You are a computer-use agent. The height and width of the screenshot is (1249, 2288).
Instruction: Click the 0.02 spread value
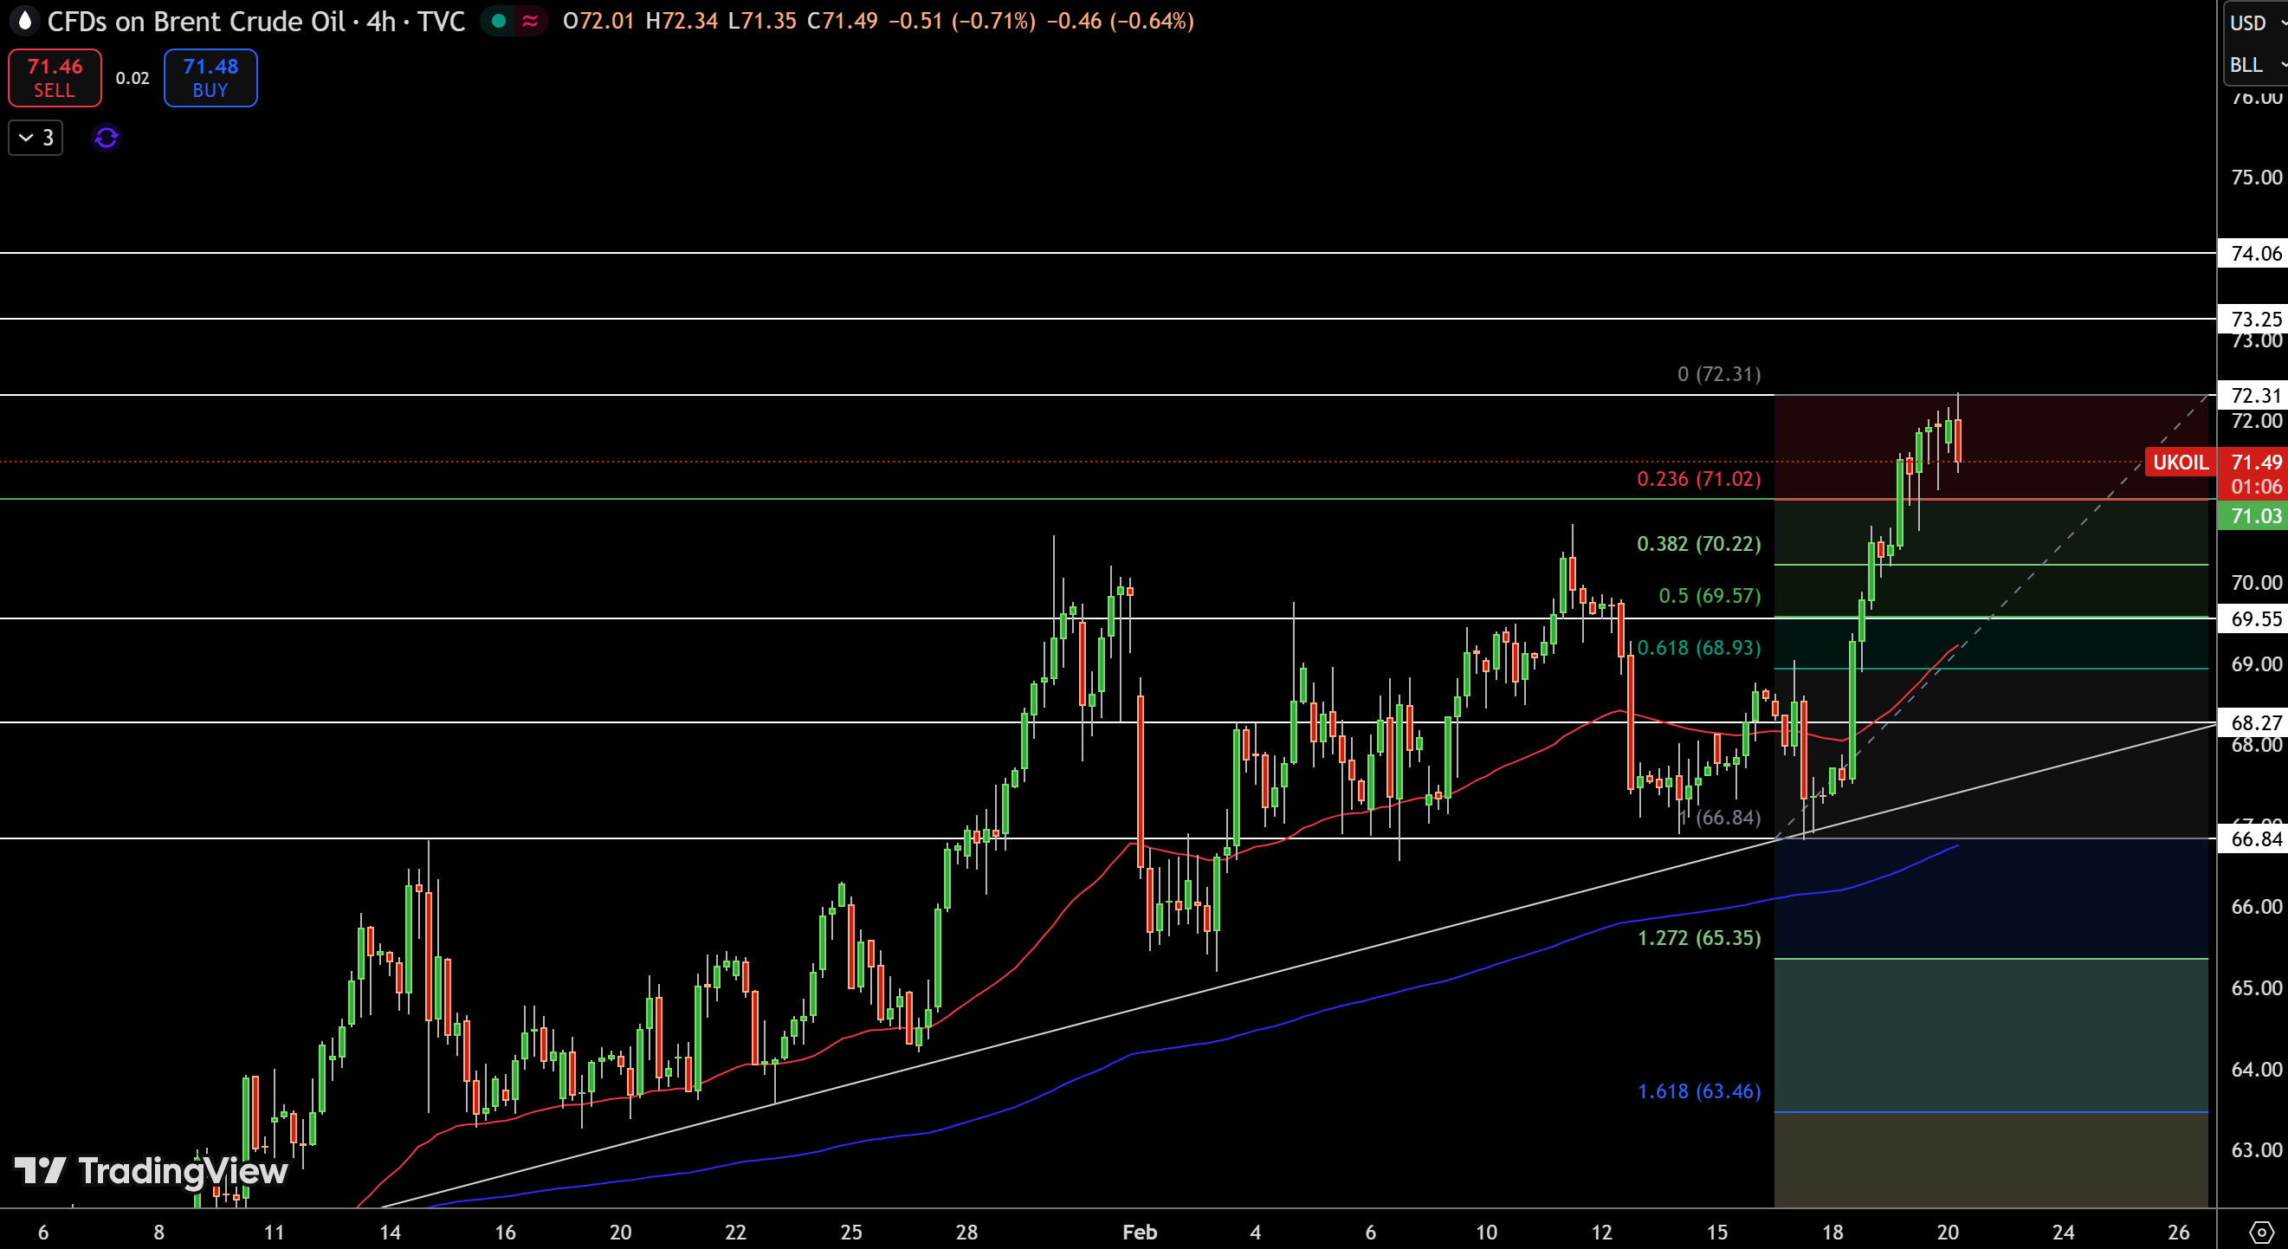click(132, 78)
